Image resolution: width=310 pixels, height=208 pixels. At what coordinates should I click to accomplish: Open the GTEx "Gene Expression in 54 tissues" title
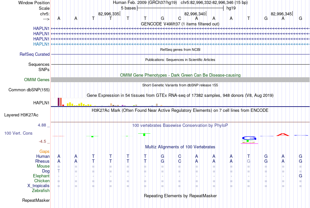[x=180, y=96]
